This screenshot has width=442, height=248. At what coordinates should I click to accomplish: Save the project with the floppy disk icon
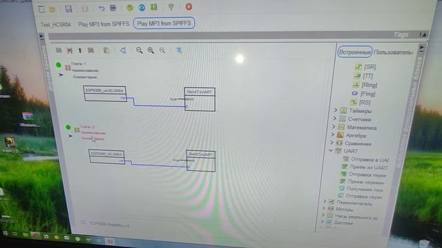point(68,9)
